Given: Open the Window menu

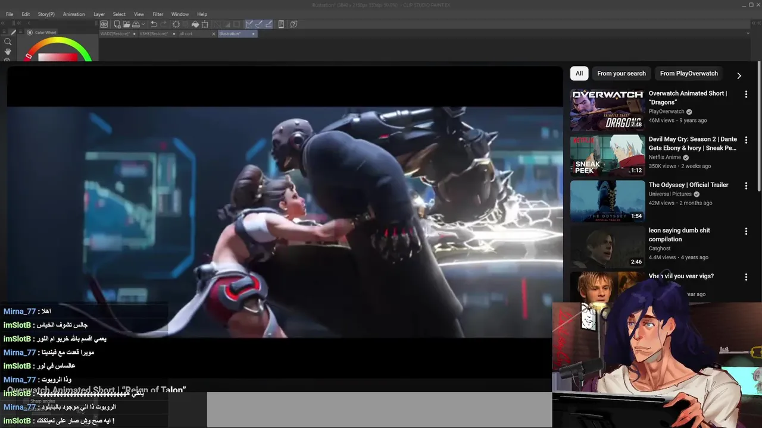Looking at the screenshot, I should coord(180,14).
